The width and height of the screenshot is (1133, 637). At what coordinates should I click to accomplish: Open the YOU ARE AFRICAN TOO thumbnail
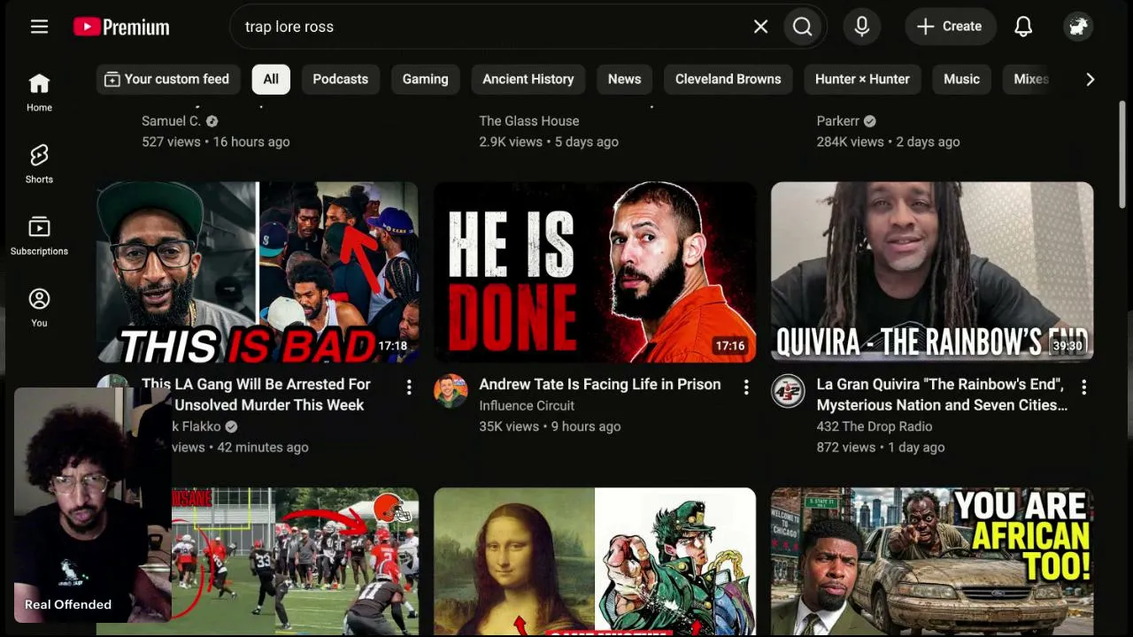pyautogui.click(x=932, y=562)
